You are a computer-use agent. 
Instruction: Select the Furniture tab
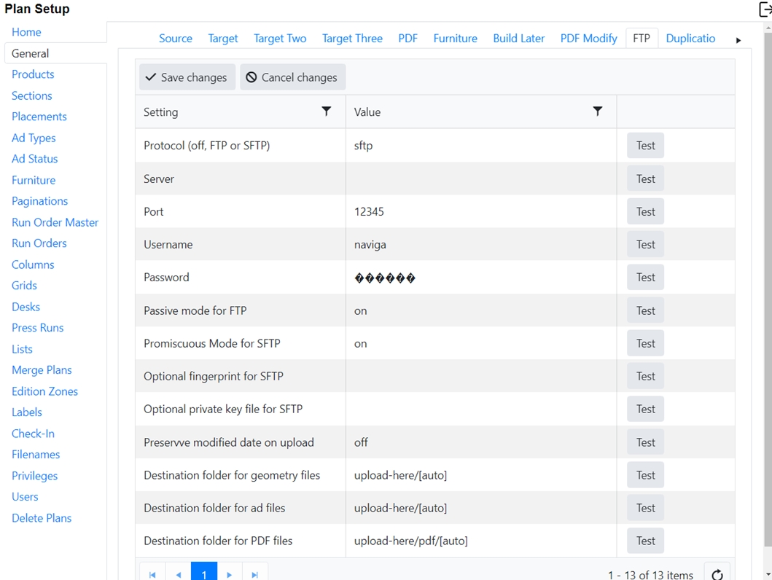tap(455, 39)
